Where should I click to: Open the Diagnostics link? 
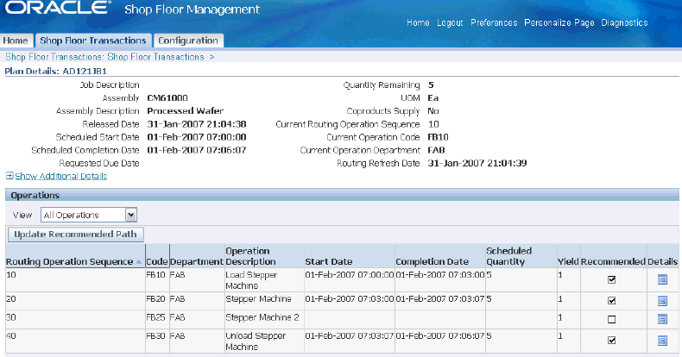624,22
